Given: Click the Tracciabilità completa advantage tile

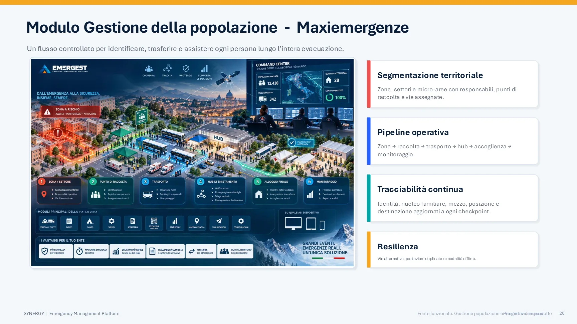Looking at the screenshot, I should pos(166,251).
